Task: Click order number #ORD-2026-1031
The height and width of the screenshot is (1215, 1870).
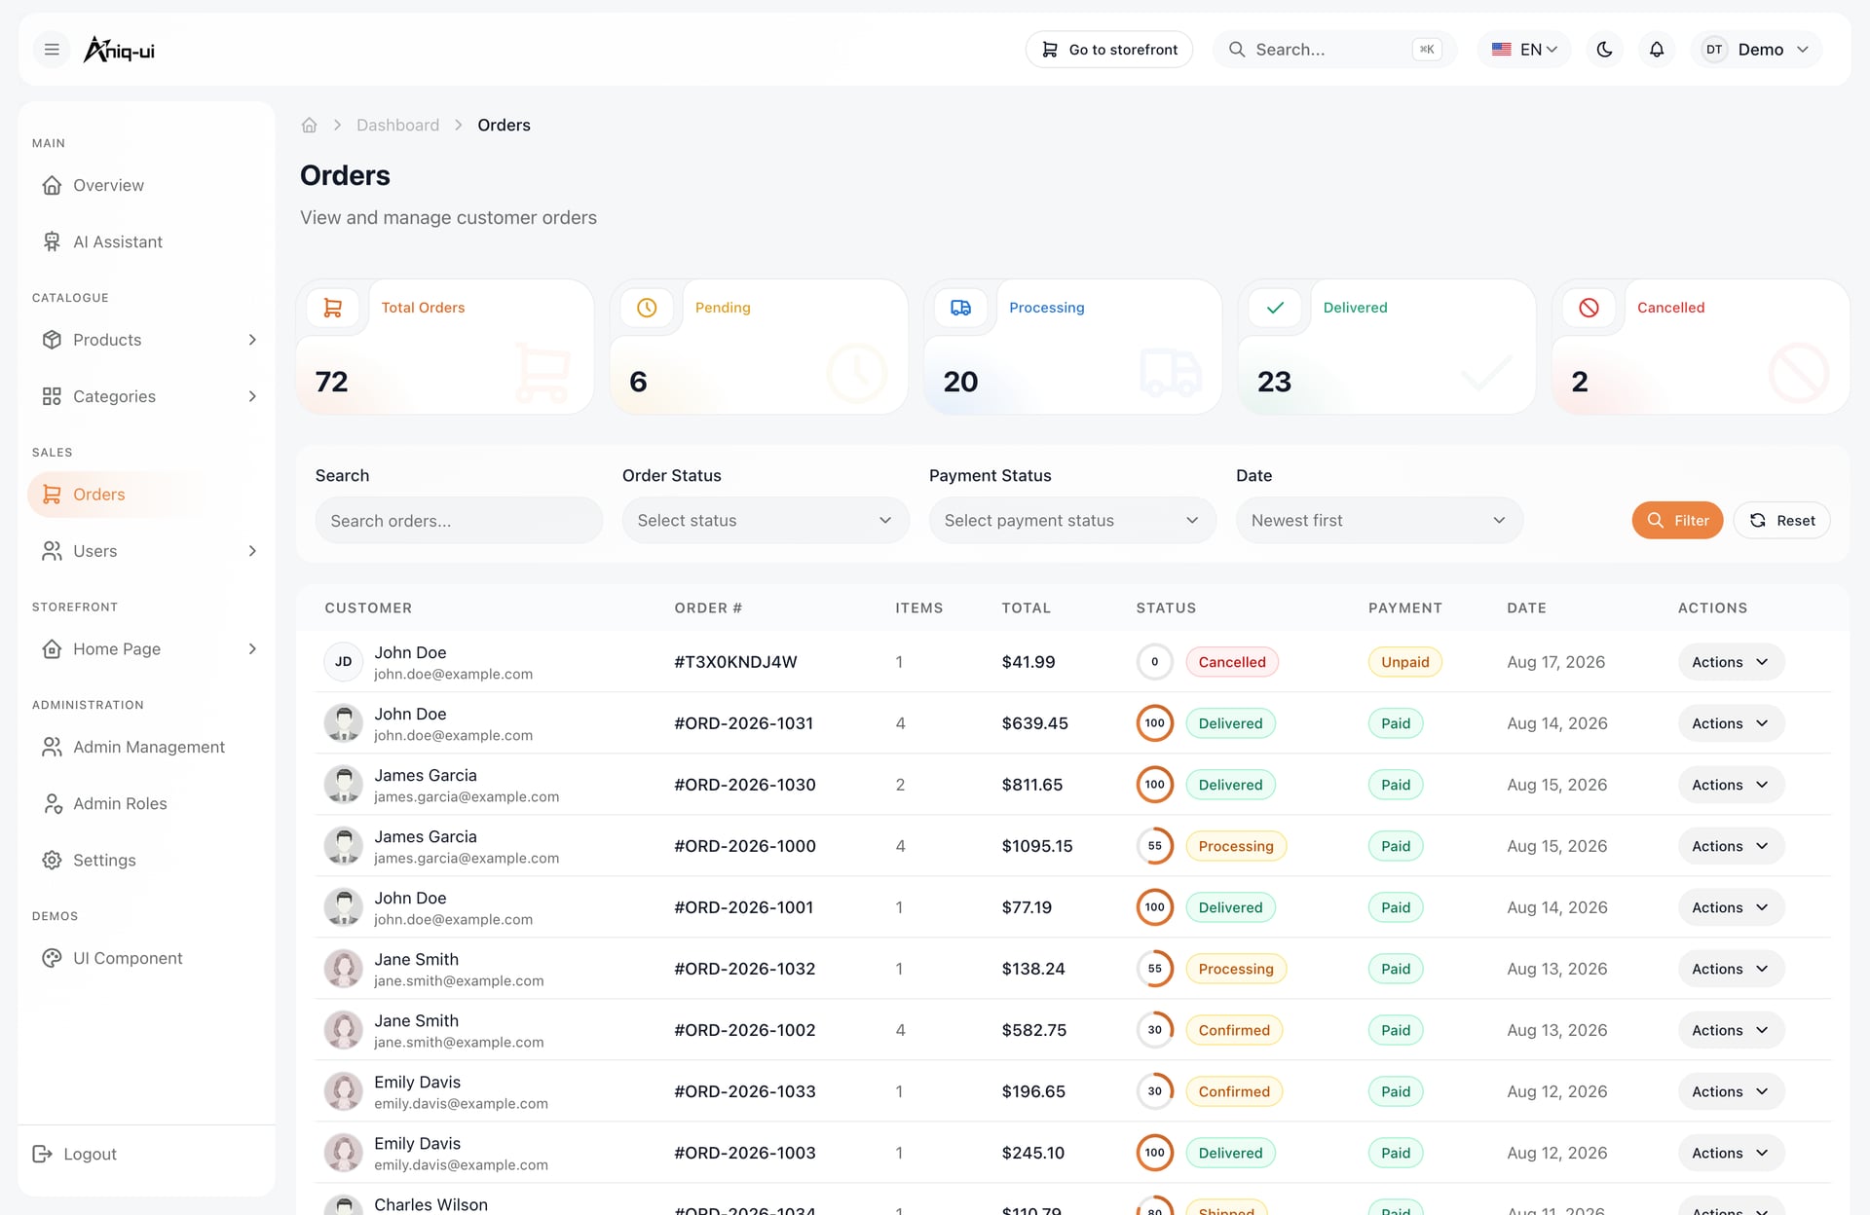Action: coord(743,723)
